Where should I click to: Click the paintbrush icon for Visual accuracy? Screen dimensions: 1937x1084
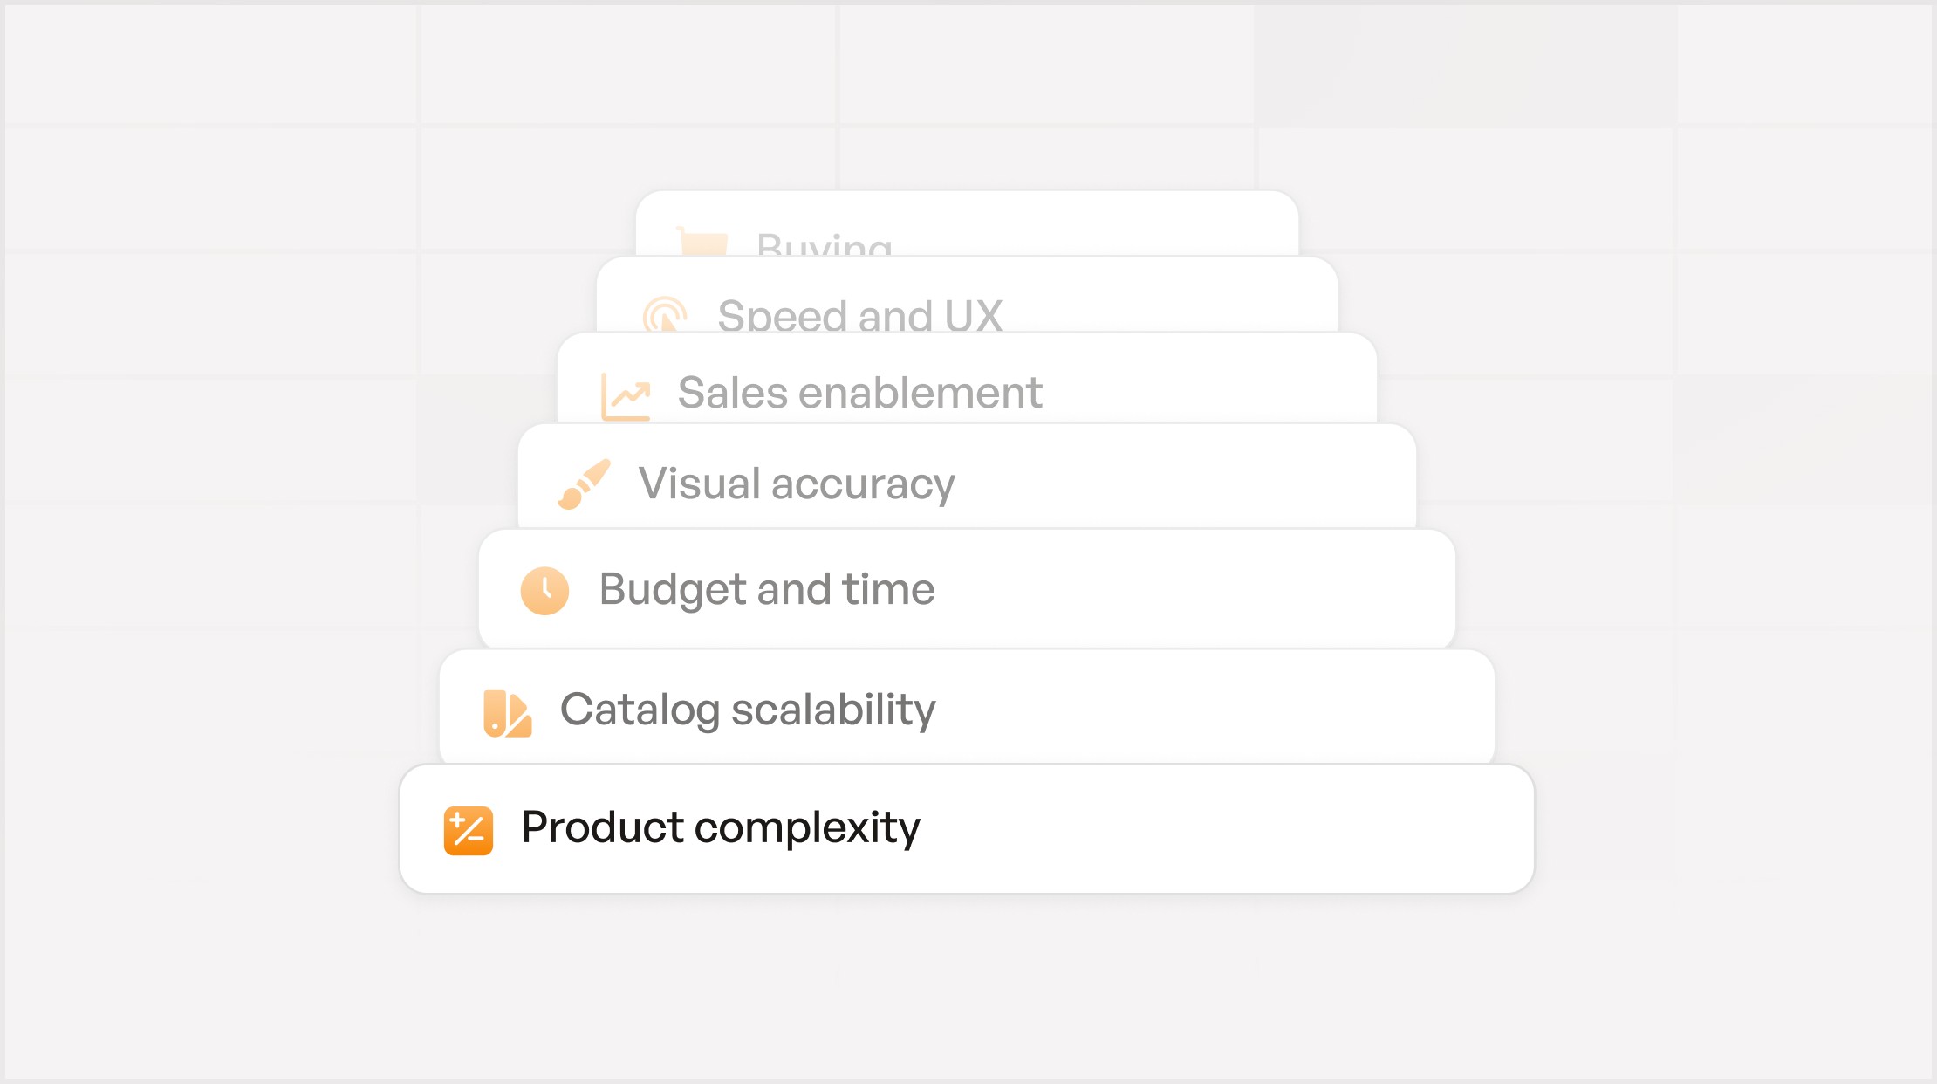584,484
